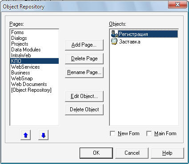189x164 pixels.
Task: Select the Регистрация object label
Action: click(x=133, y=34)
